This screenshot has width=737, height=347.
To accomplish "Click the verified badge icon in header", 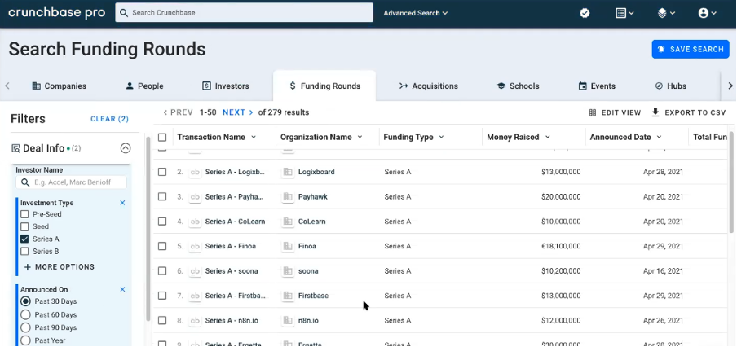I will tap(585, 13).
